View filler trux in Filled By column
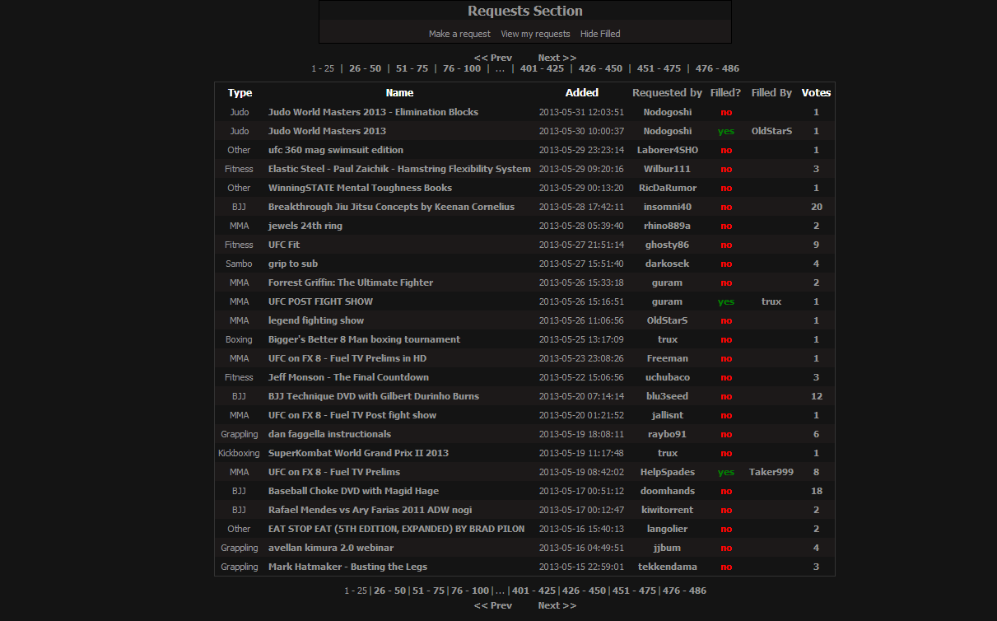Viewport: 997px width, 621px height. tap(771, 301)
